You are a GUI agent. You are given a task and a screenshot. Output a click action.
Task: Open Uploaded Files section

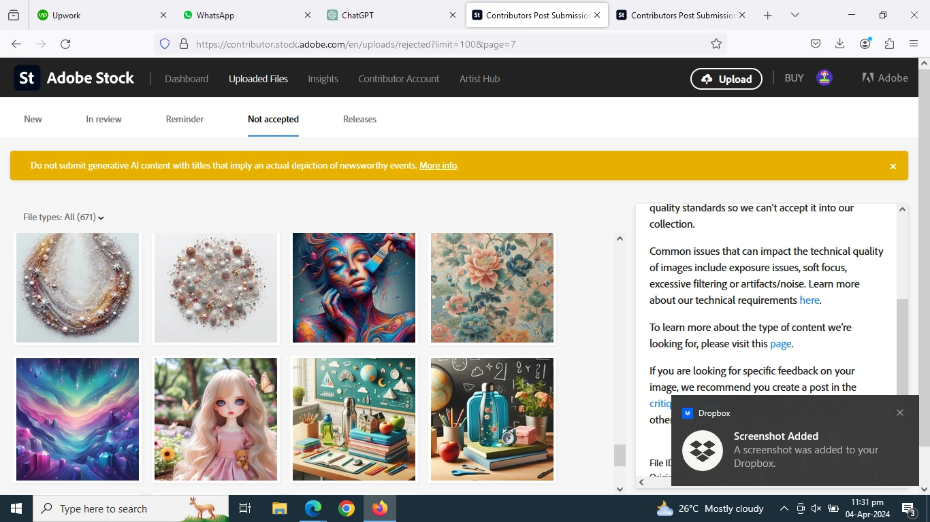pos(258,79)
